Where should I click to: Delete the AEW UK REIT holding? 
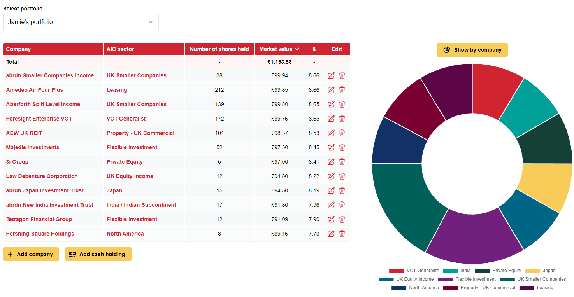pyautogui.click(x=342, y=133)
